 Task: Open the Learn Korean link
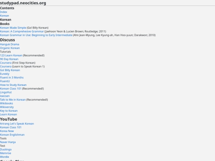8,114
